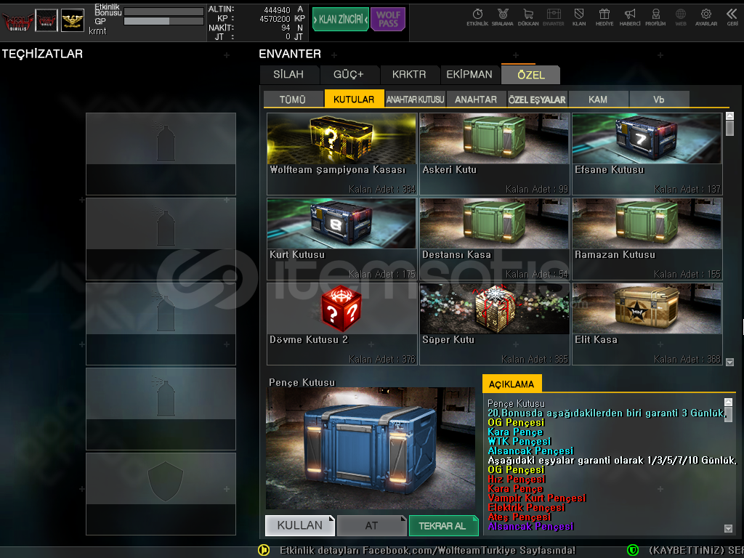Open the Vb sub-tab
The width and height of the screenshot is (744, 558).
click(x=658, y=99)
